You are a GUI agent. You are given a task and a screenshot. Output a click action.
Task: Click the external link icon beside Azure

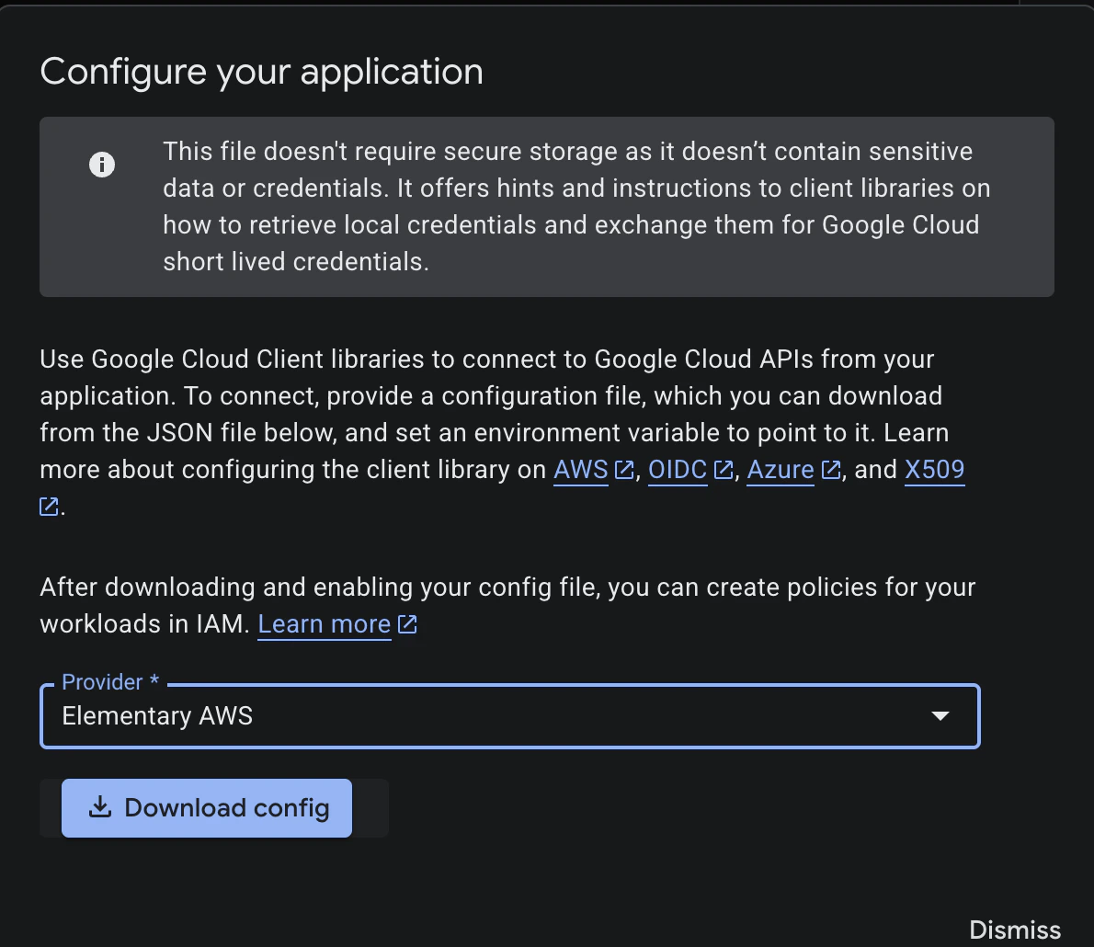click(x=831, y=469)
